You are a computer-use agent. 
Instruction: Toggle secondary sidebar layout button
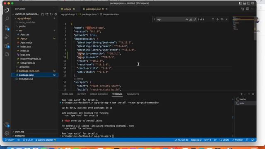click(248, 3)
